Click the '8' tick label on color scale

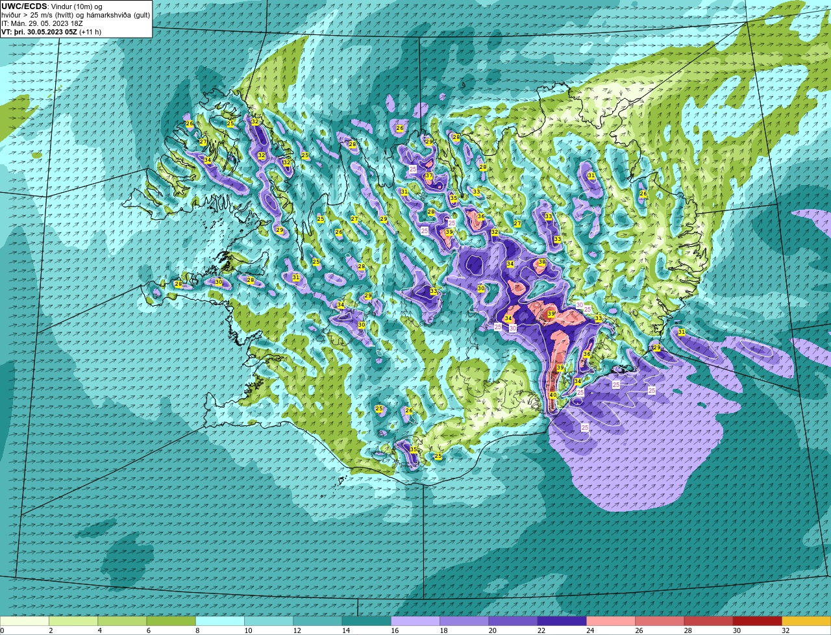pyautogui.click(x=196, y=630)
